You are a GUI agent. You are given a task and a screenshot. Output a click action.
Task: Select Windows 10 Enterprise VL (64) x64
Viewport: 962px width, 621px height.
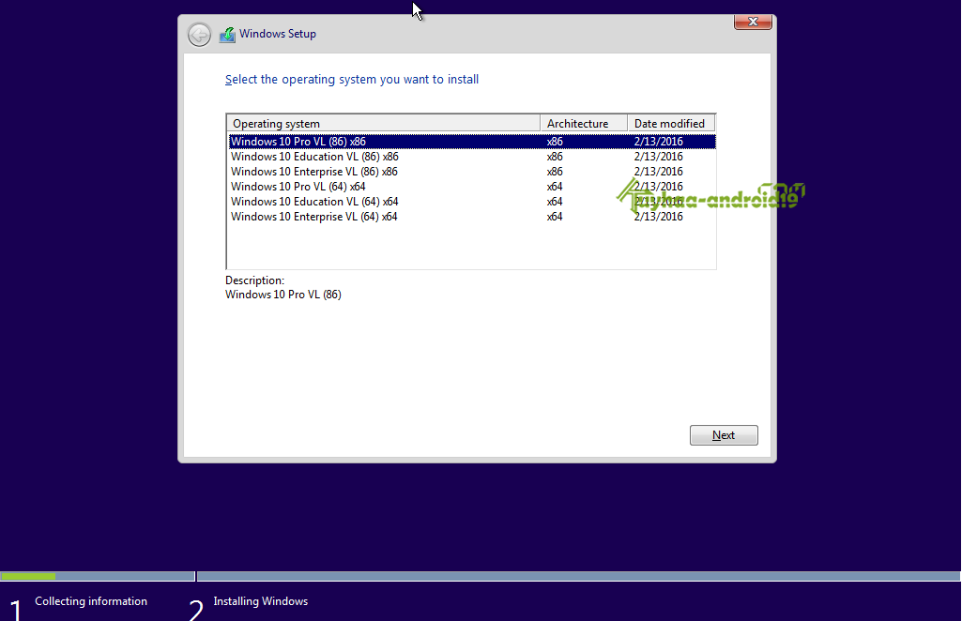(x=472, y=217)
